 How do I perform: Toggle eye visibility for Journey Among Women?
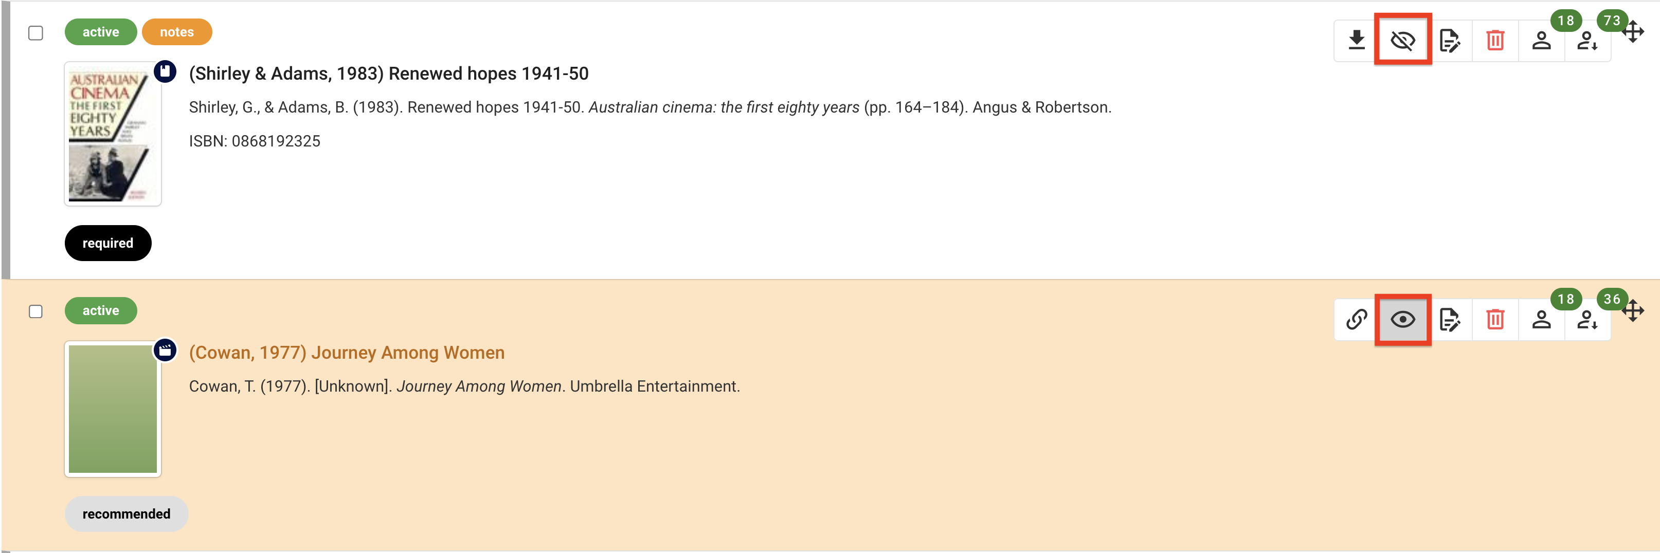point(1402,319)
